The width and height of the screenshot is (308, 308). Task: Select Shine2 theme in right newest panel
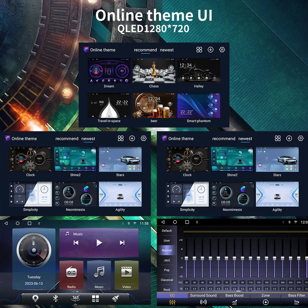coord(232,159)
